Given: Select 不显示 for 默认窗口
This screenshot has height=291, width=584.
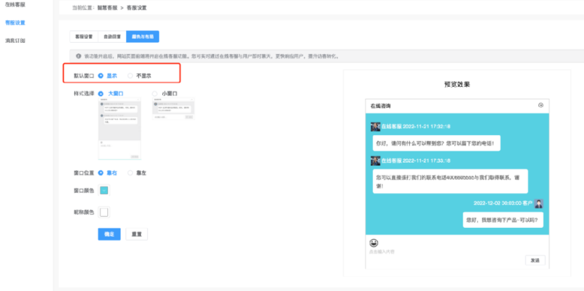Looking at the screenshot, I should [x=139, y=76].
